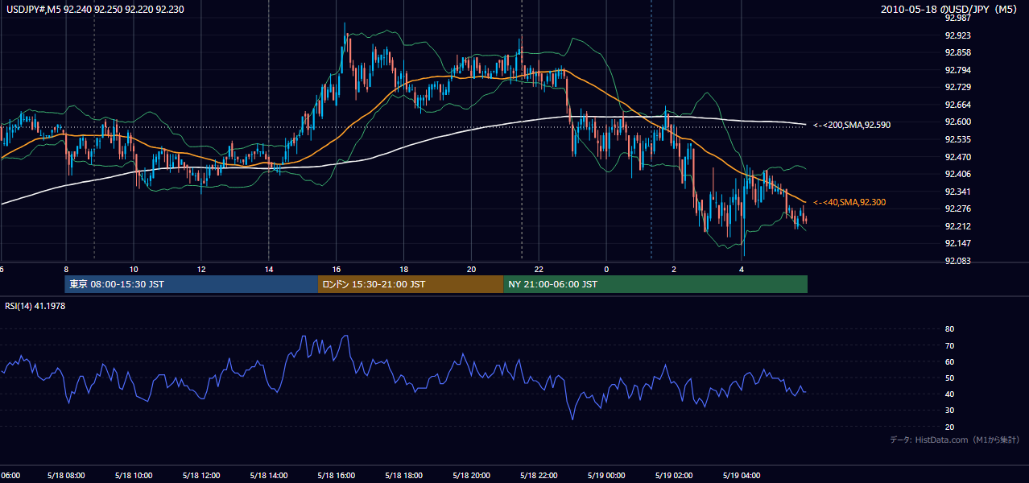Screen dimensions: 1029x483
Task: Click price level 92.535 on the axis
Action: pyautogui.click(x=957, y=139)
